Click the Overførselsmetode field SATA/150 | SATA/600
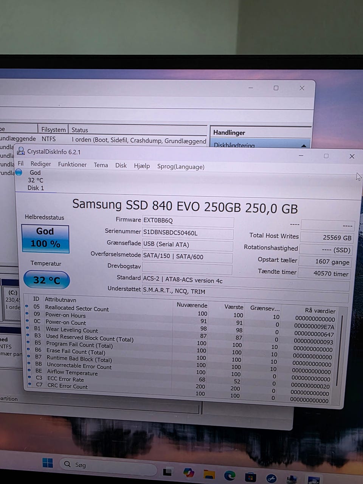The width and height of the screenshot is (363, 484). pos(187,256)
